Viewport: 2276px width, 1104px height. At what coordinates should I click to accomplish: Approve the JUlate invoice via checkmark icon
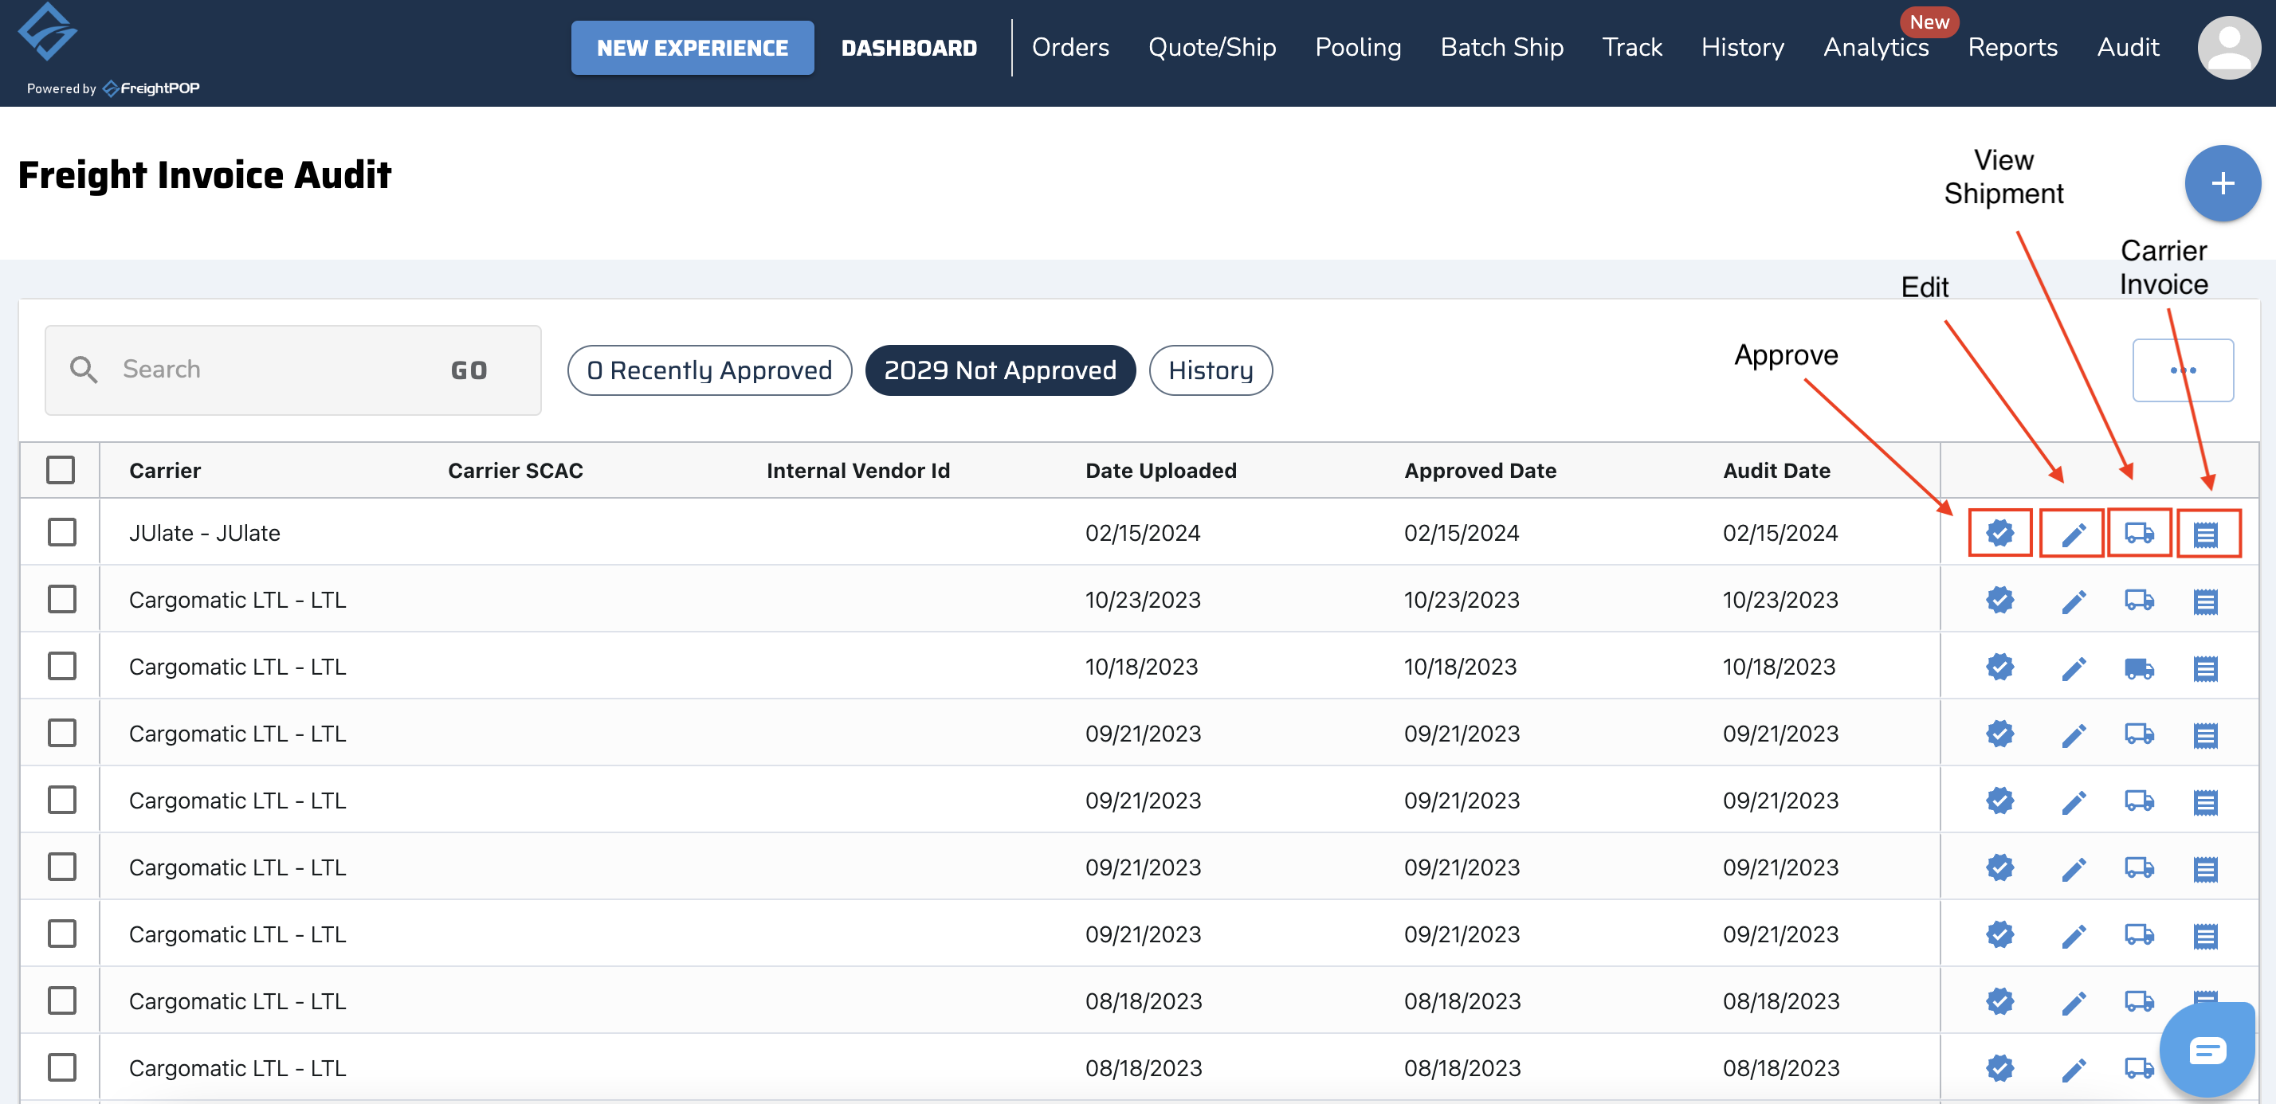(1999, 533)
